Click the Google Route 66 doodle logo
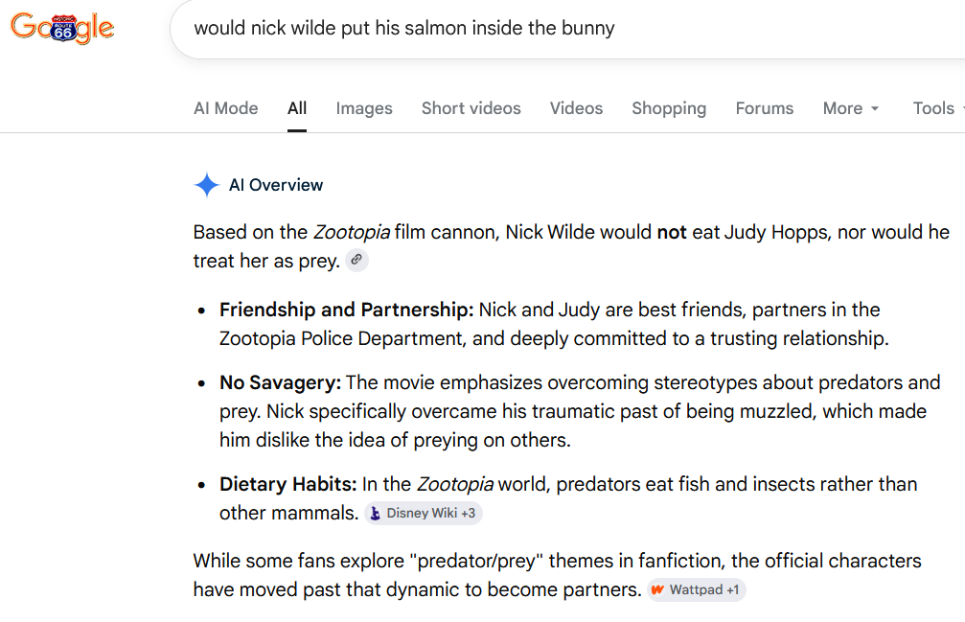 (62, 28)
